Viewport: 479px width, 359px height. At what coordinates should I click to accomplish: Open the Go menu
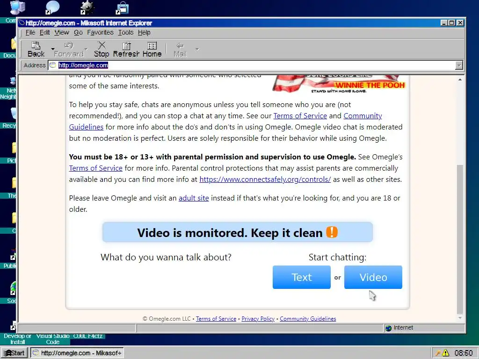(x=78, y=32)
